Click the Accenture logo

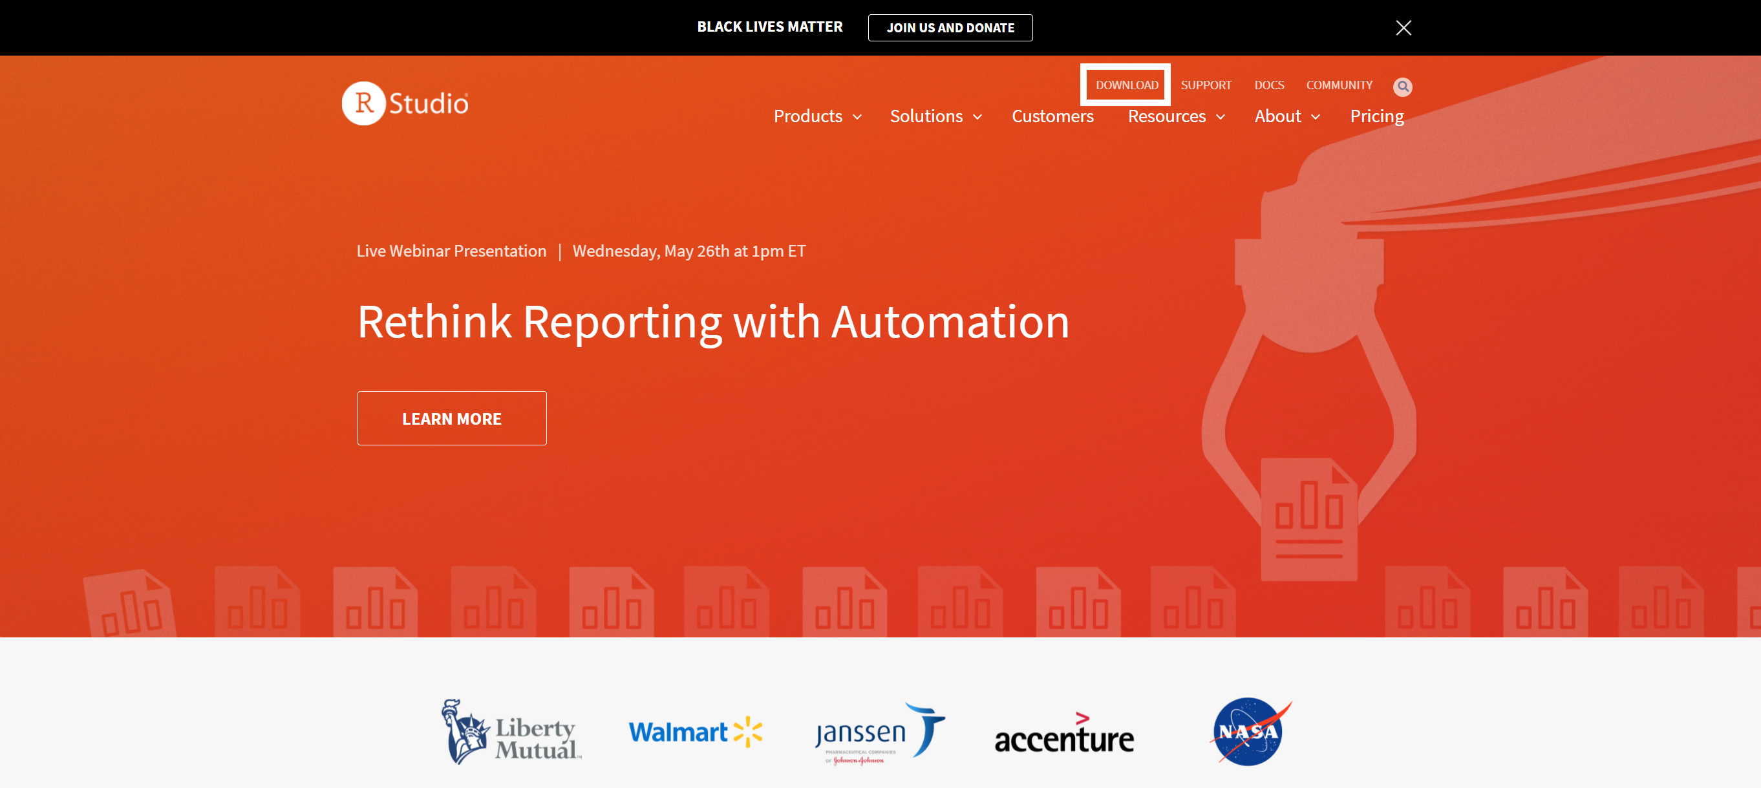point(1063,735)
